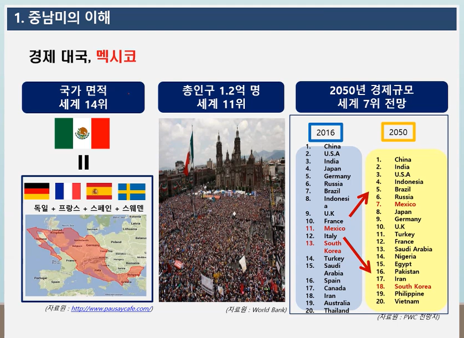Select 'Saudi Arabia' at rank 13 in 2050 list
The height and width of the screenshot is (338, 464).
coord(413,249)
